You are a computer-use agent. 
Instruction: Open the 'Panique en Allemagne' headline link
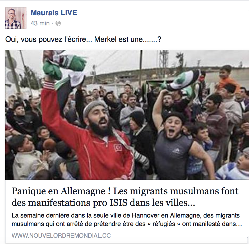click(x=125, y=197)
